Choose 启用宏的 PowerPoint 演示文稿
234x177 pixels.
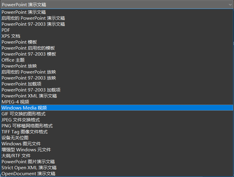click(x=117, y=18)
